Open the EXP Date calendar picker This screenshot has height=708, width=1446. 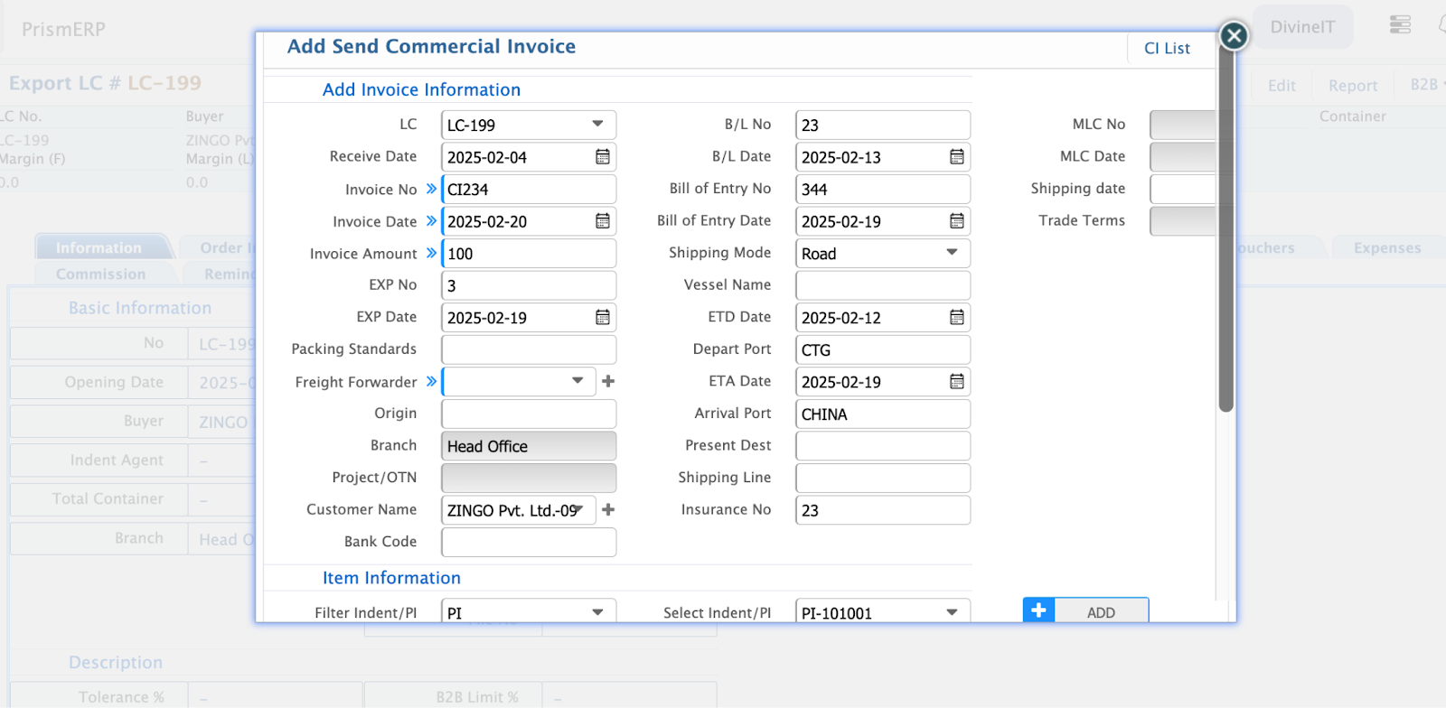click(x=603, y=318)
